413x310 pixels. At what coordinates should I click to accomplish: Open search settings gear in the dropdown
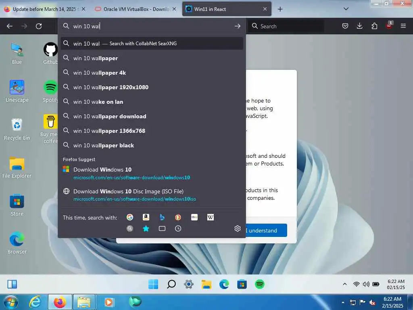tap(237, 228)
